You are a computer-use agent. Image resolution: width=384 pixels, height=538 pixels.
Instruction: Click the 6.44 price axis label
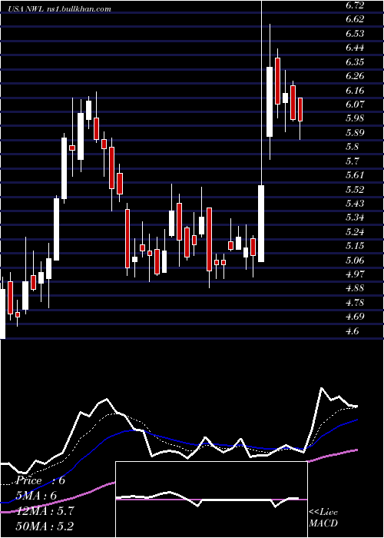pyautogui.click(x=355, y=48)
